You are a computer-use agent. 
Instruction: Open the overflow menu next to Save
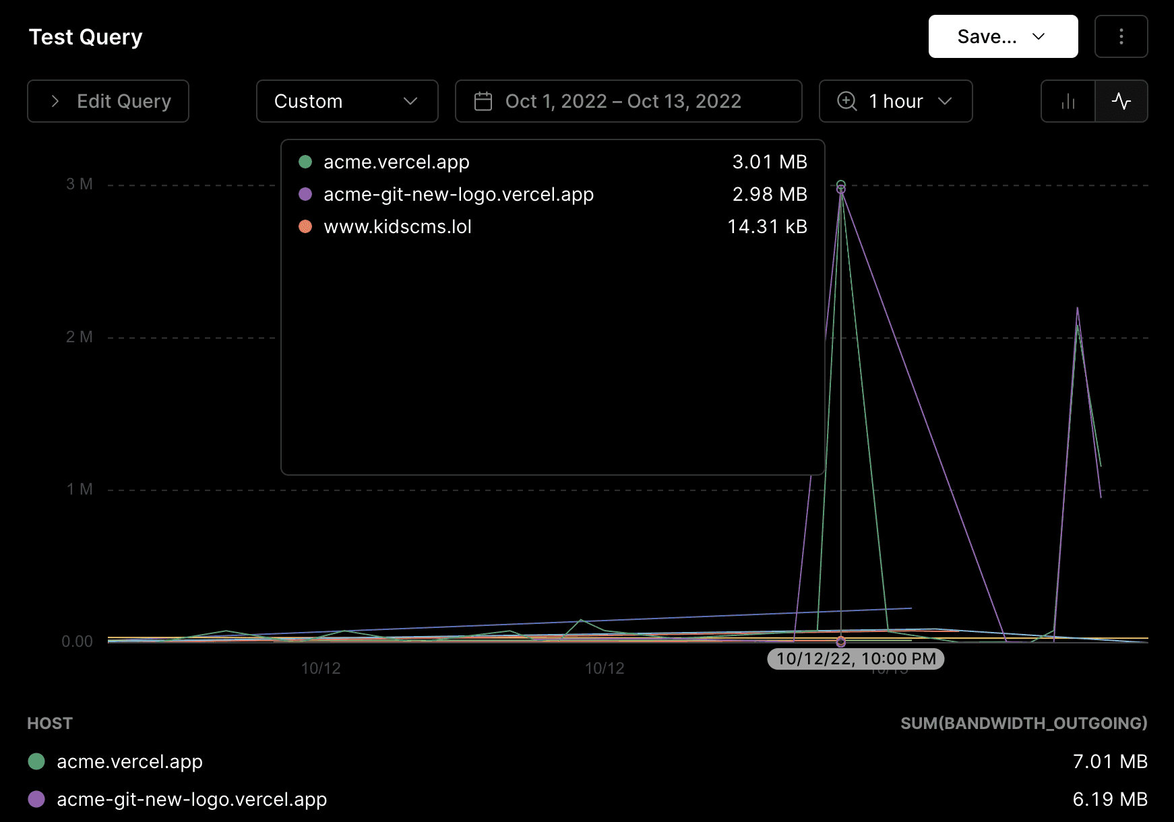tap(1121, 36)
